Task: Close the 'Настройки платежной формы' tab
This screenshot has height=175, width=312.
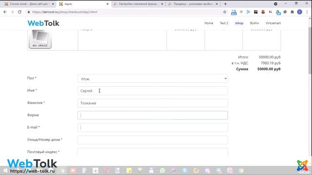Action: tap(162, 4)
